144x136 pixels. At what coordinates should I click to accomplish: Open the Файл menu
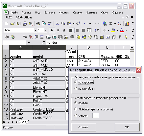(x=14, y=13)
